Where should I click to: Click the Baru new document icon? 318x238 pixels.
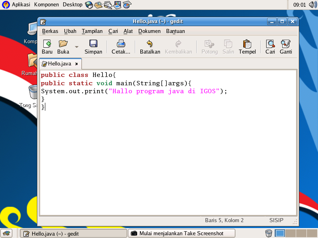(x=47, y=44)
